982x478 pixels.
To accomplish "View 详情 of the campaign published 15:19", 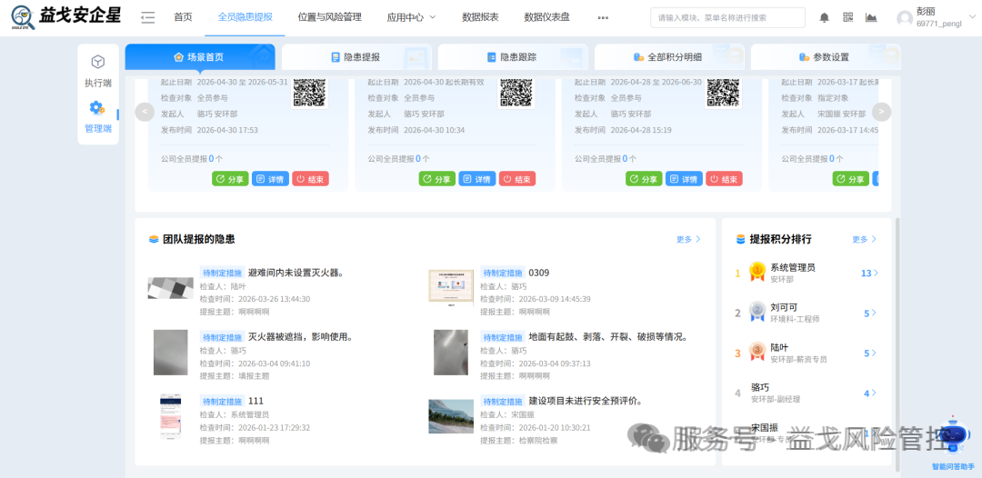I will coord(684,179).
